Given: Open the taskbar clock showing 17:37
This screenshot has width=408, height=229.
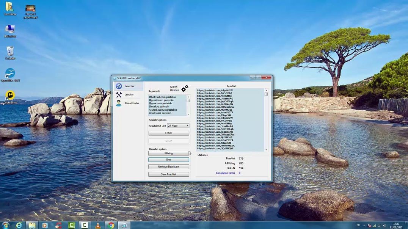Looking at the screenshot, I should coord(396,226).
